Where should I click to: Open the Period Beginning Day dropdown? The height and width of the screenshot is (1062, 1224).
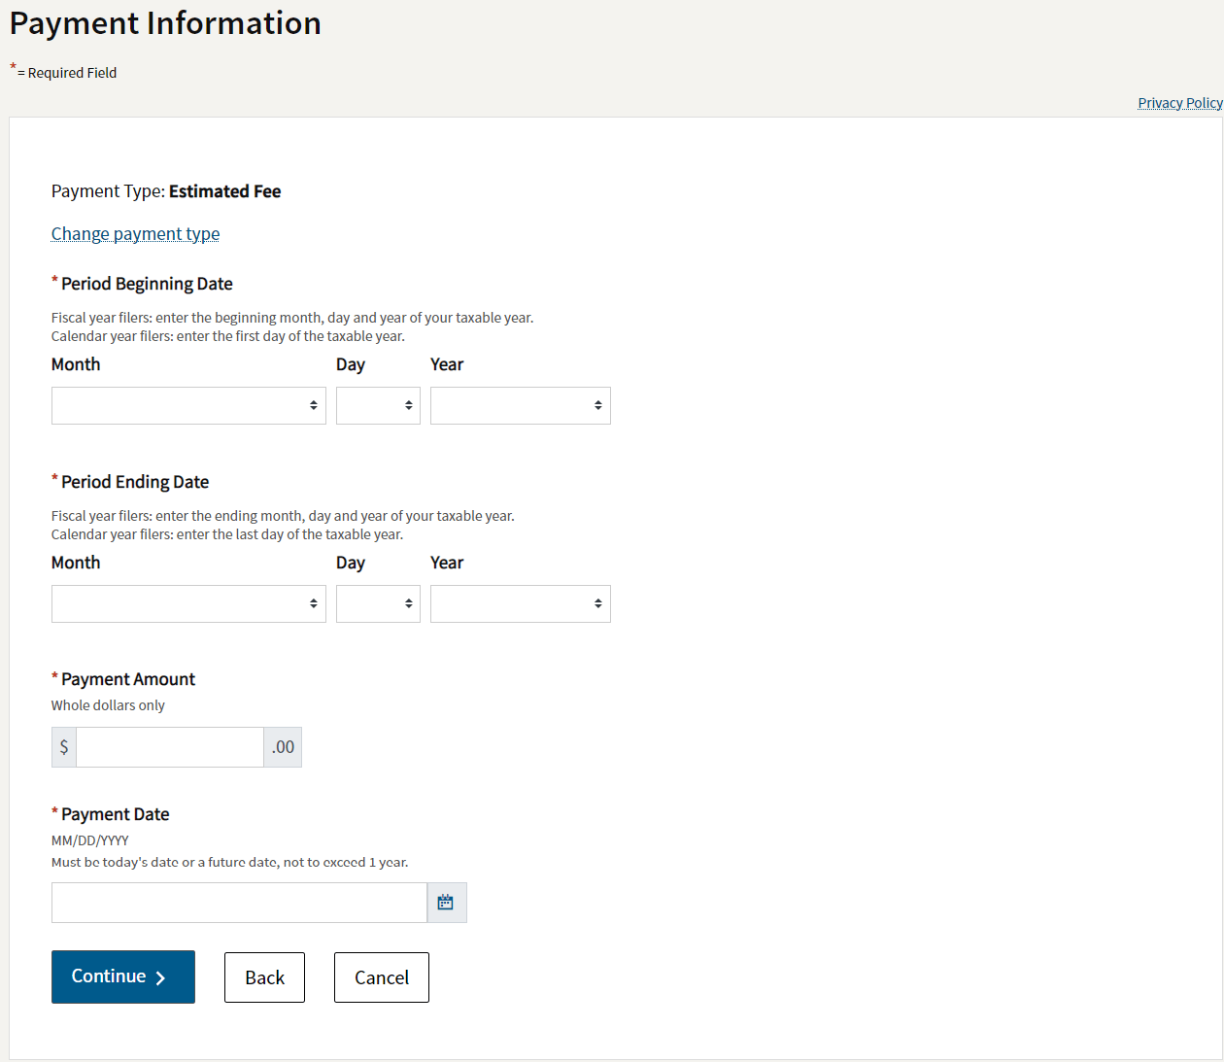coord(378,405)
